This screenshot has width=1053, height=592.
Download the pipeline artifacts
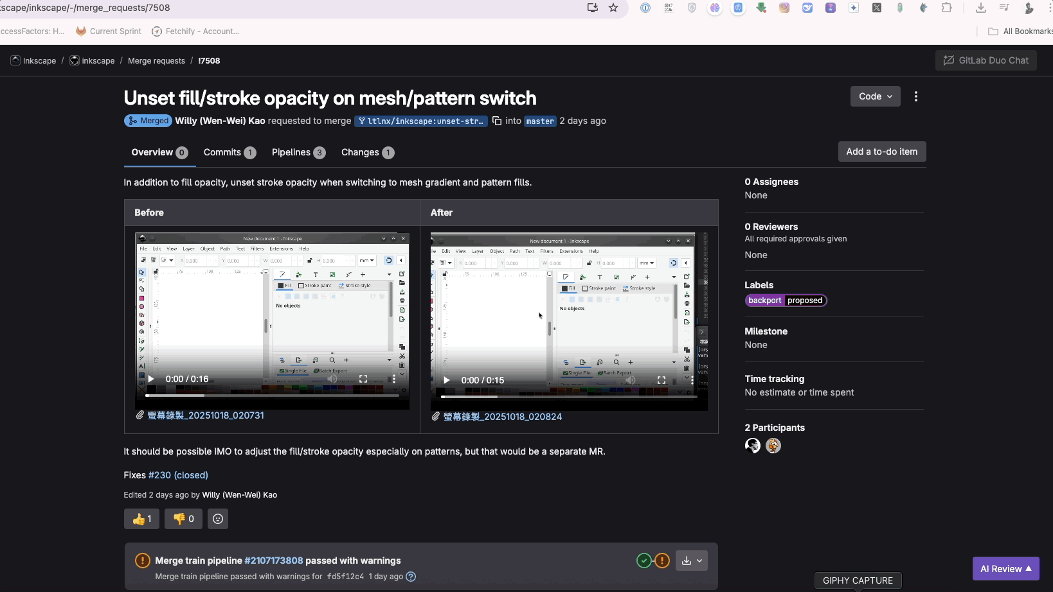click(687, 561)
